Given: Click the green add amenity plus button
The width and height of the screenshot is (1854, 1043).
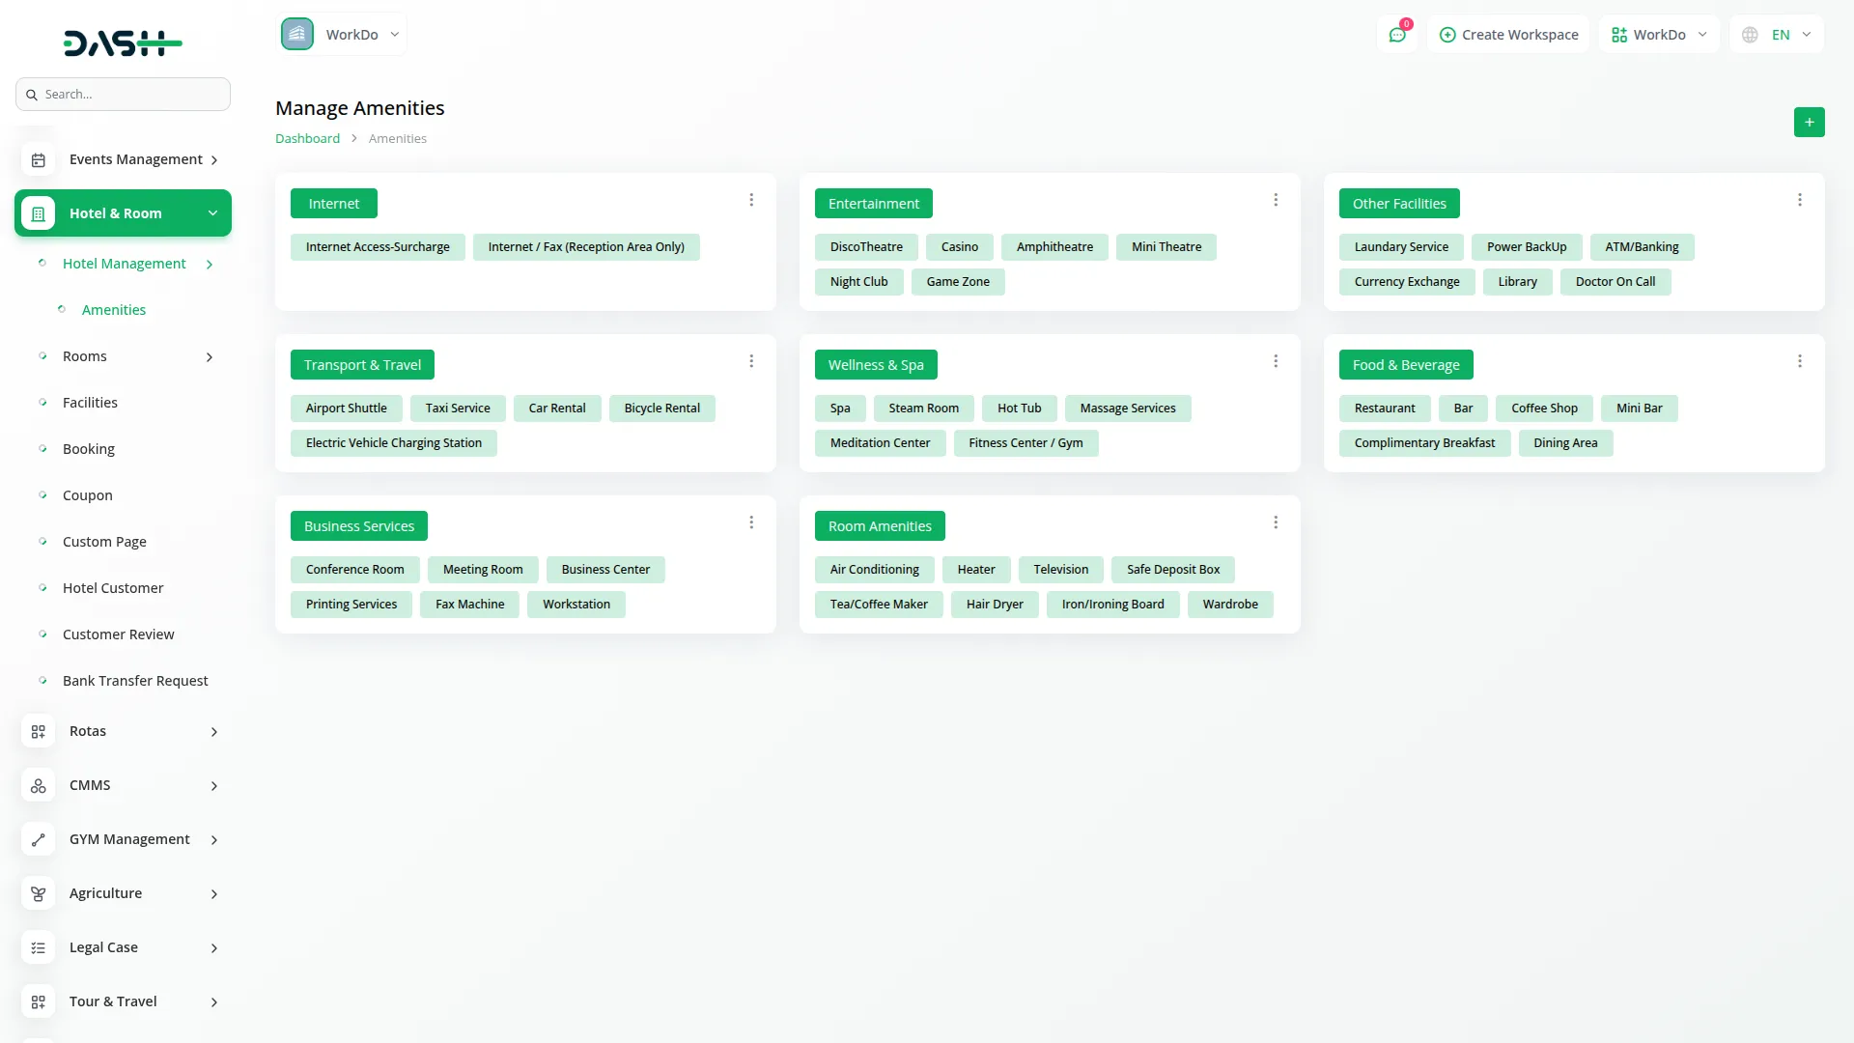Looking at the screenshot, I should 1809,123.
